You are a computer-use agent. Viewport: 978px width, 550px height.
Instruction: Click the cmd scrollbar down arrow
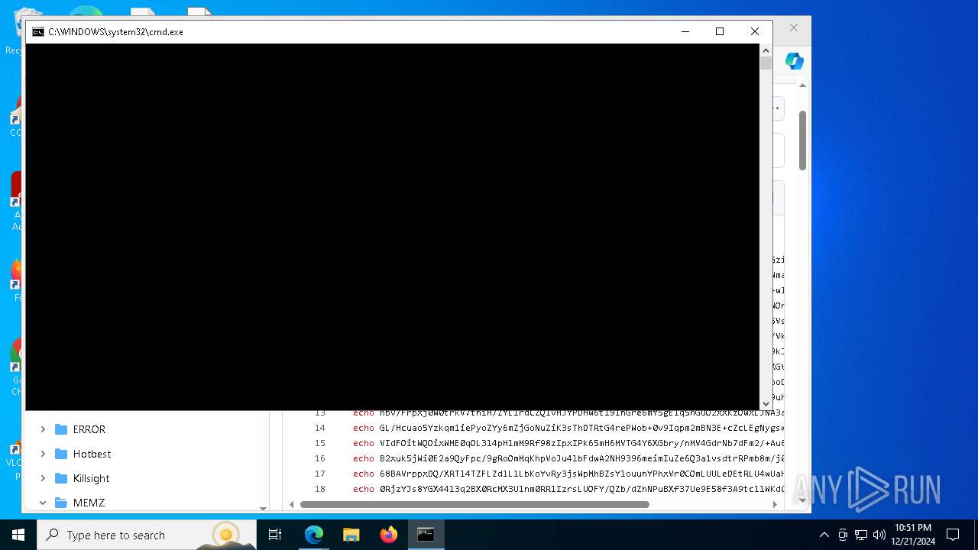[x=766, y=403]
